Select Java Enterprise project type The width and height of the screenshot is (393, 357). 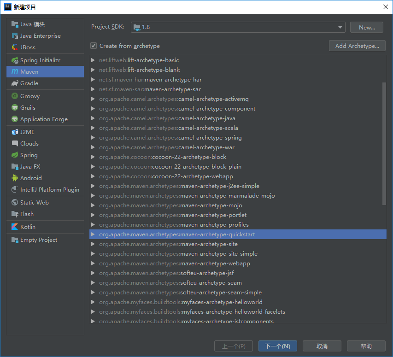[x=40, y=36]
